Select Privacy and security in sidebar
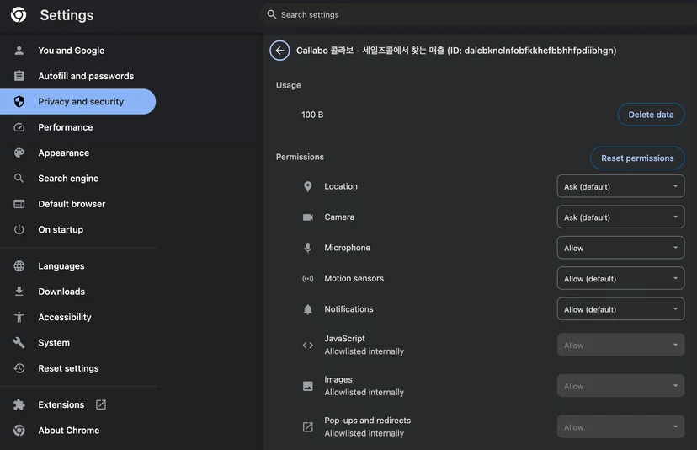697x450 pixels. pos(77,101)
